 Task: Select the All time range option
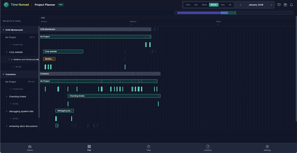(230, 5)
